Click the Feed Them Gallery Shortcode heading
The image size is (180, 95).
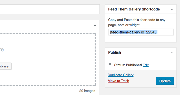(134, 9)
